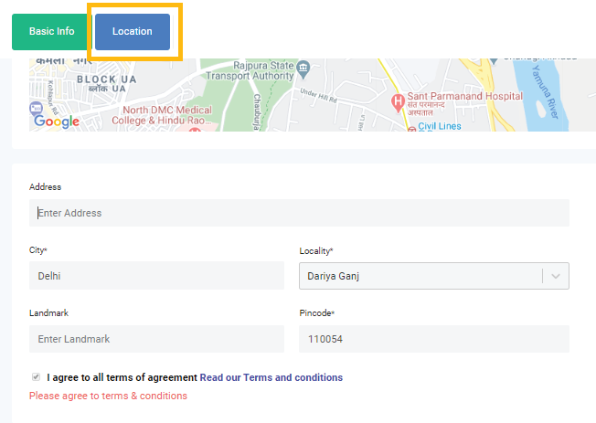Click Rajpura State Transport Authority map pin

click(x=303, y=69)
